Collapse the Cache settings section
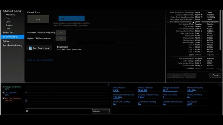The width and height of the screenshot is (223, 125). [218, 55]
